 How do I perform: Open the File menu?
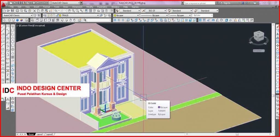tap(12, 7)
